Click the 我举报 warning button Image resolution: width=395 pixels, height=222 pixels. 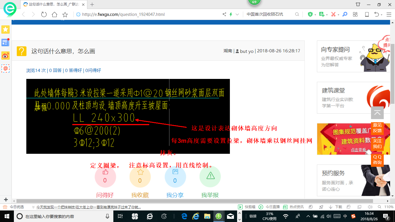point(210,177)
